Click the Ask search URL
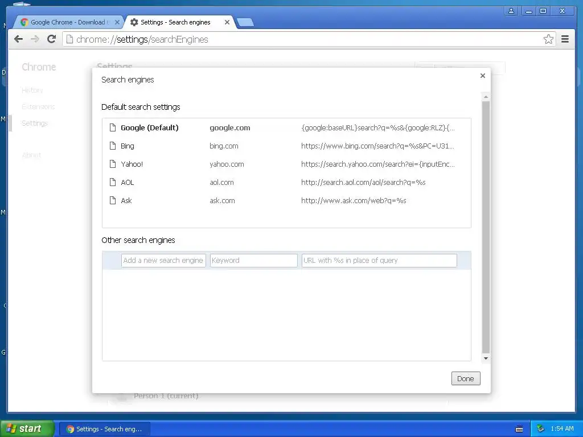Viewport: 583px width, 437px height. pos(354,201)
